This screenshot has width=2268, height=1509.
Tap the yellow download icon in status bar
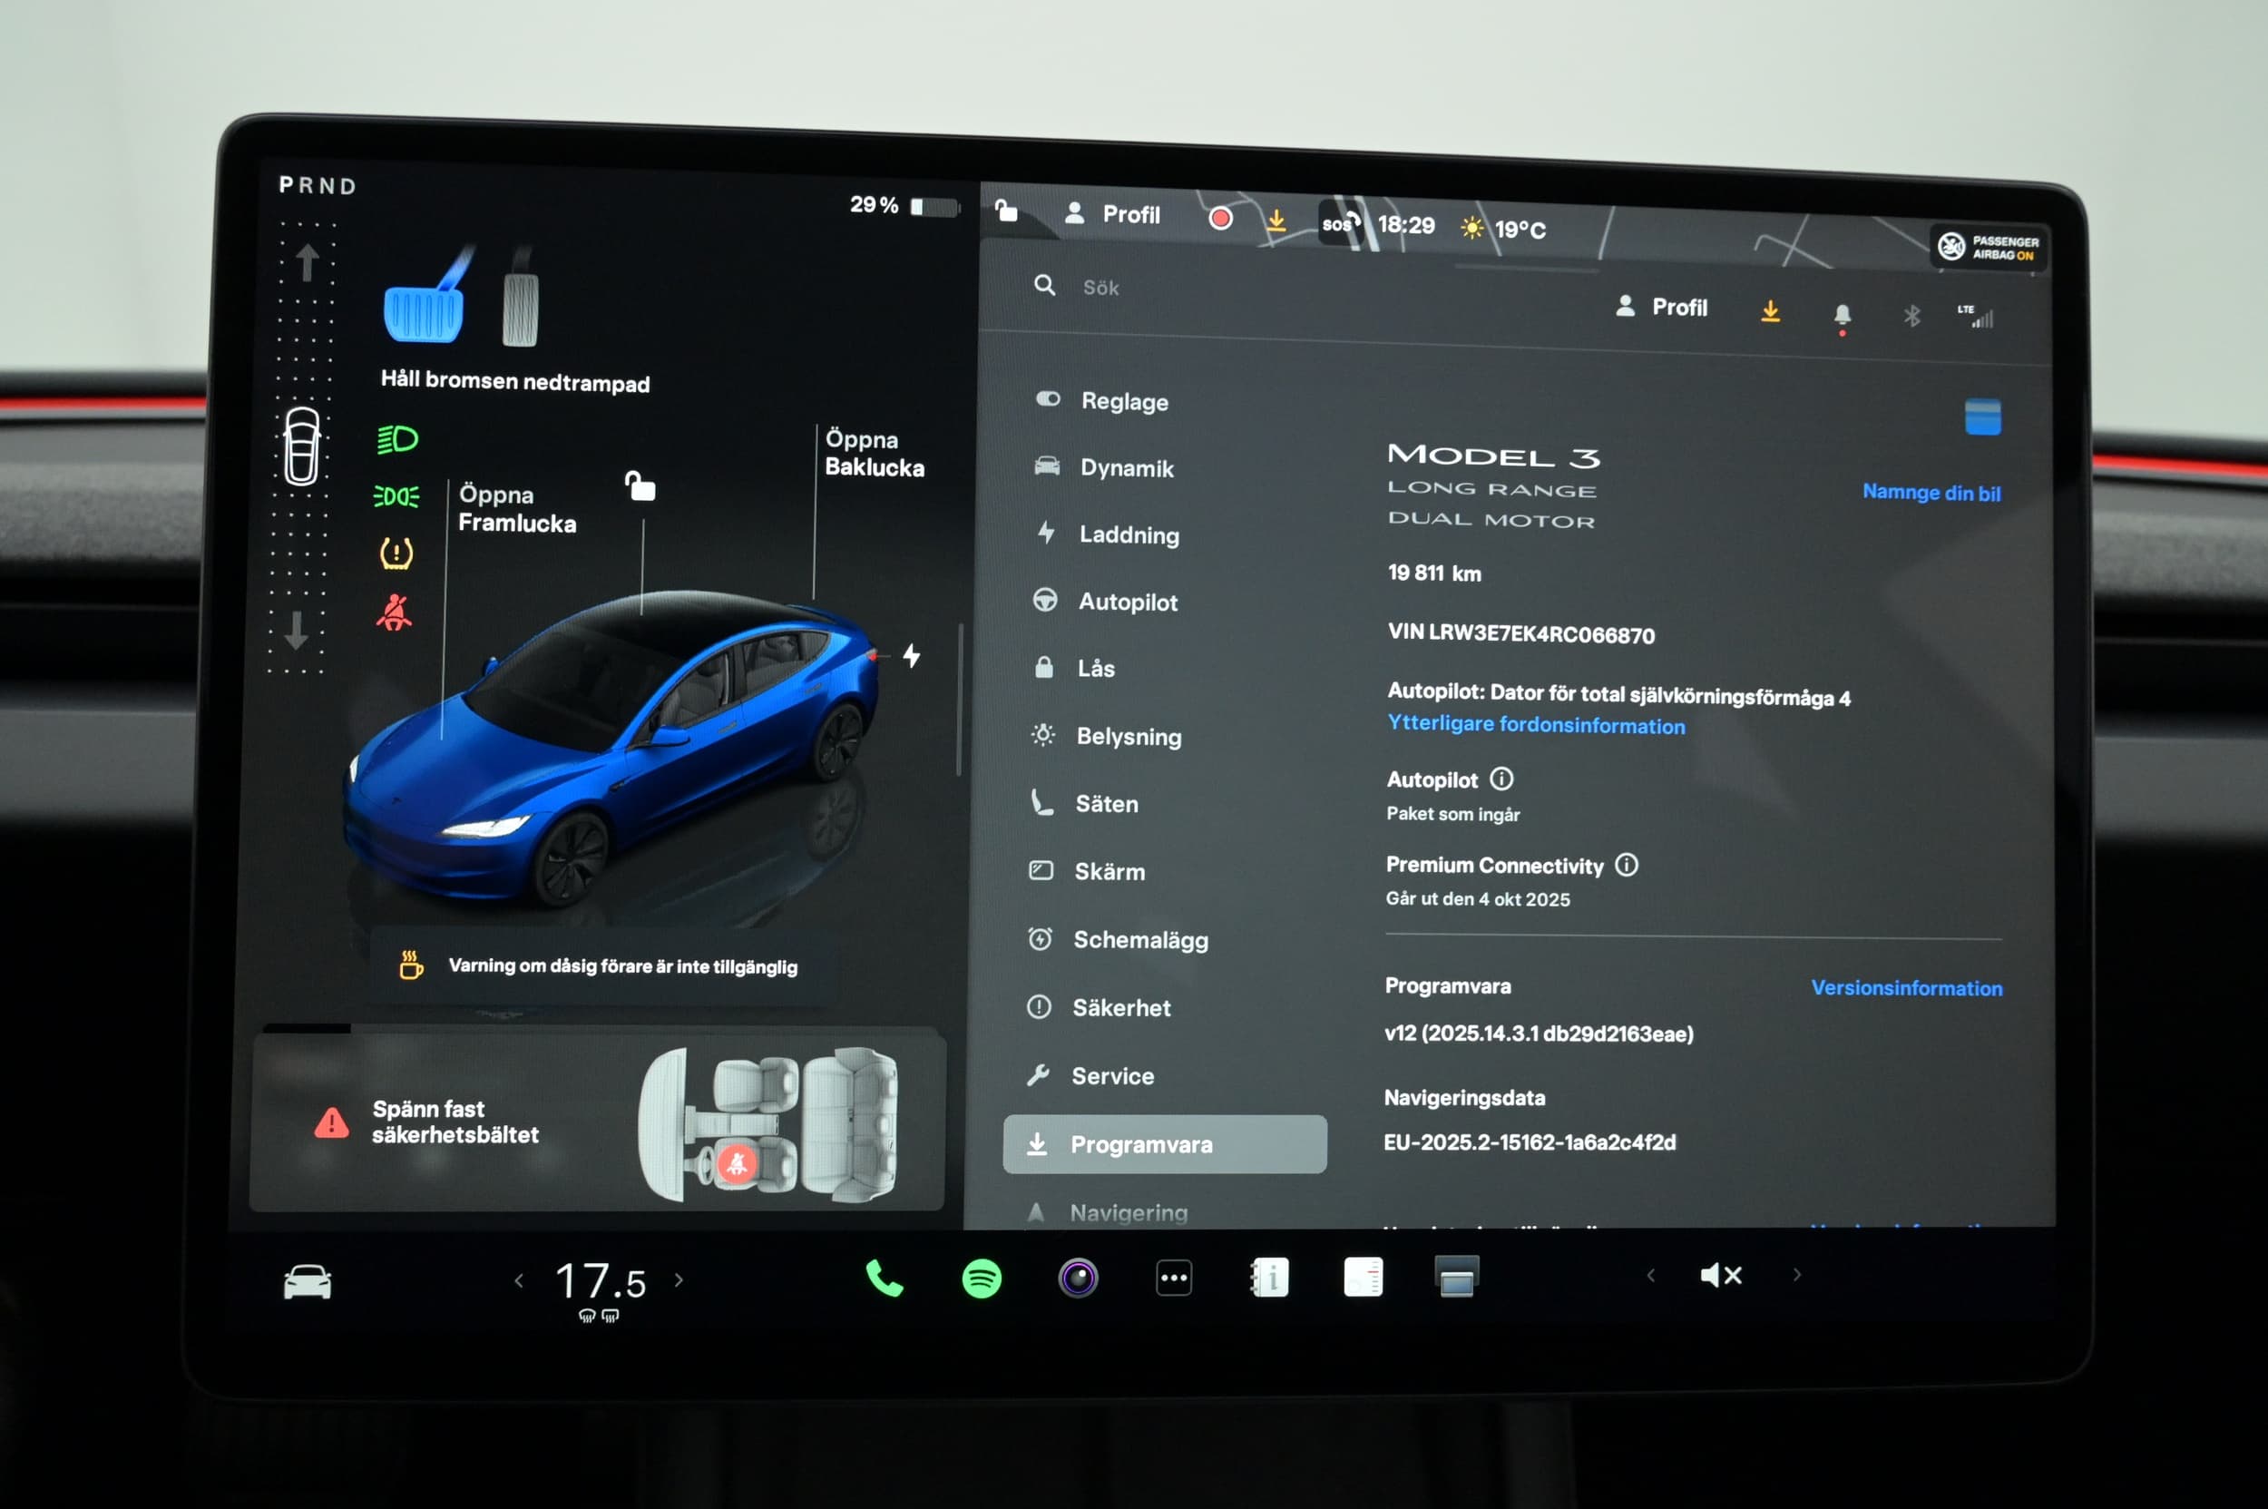(x=1276, y=221)
